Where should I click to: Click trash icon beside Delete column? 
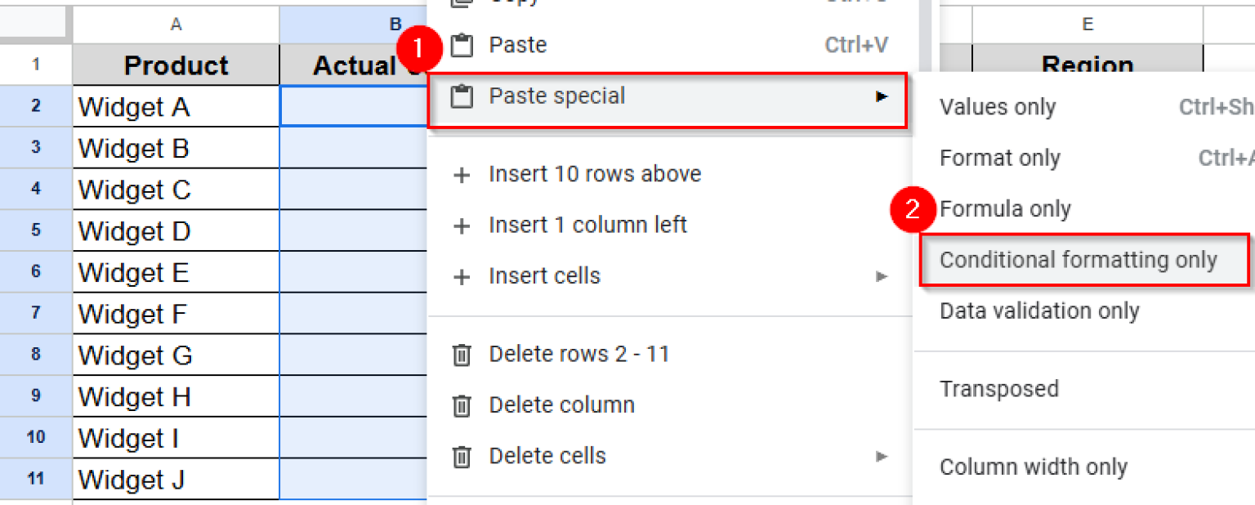point(462,406)
